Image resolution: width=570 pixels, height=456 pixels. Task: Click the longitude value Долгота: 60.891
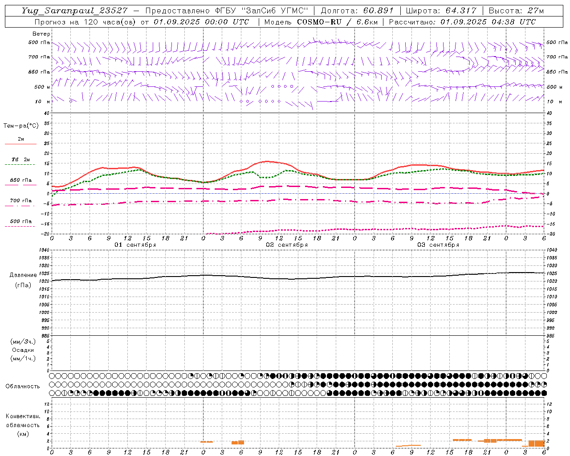point(357,11)
